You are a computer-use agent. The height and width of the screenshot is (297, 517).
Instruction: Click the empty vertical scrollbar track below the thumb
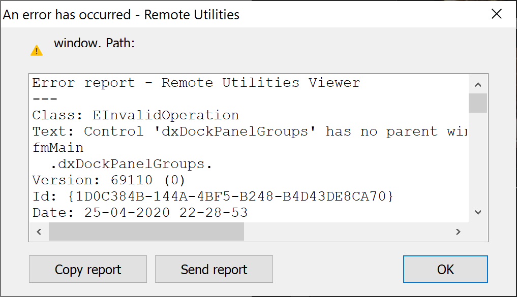[478, 162]
